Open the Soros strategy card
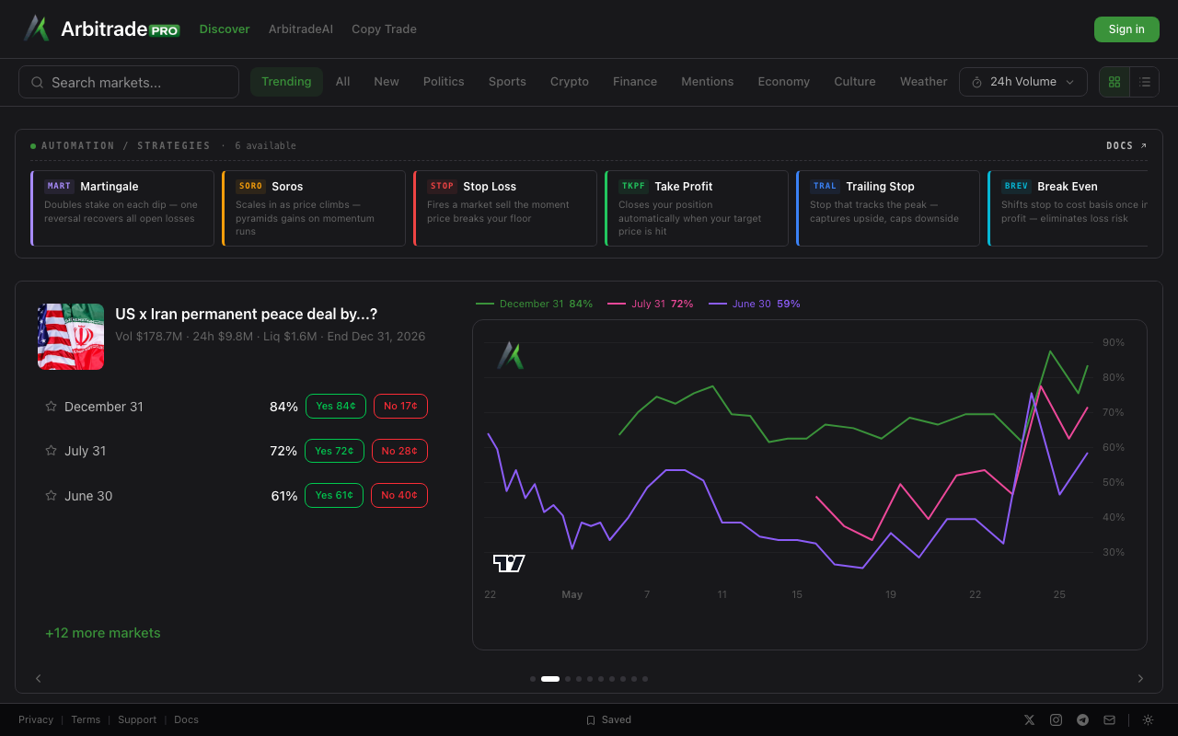 click(x=314, y=208)
